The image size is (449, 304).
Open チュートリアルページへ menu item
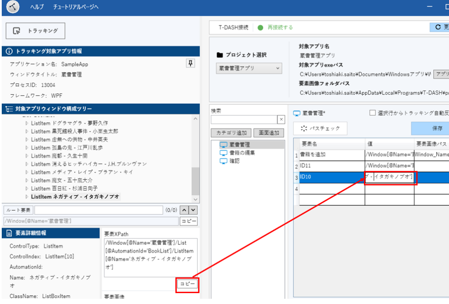pyautogui.click(x=75, y=7)
